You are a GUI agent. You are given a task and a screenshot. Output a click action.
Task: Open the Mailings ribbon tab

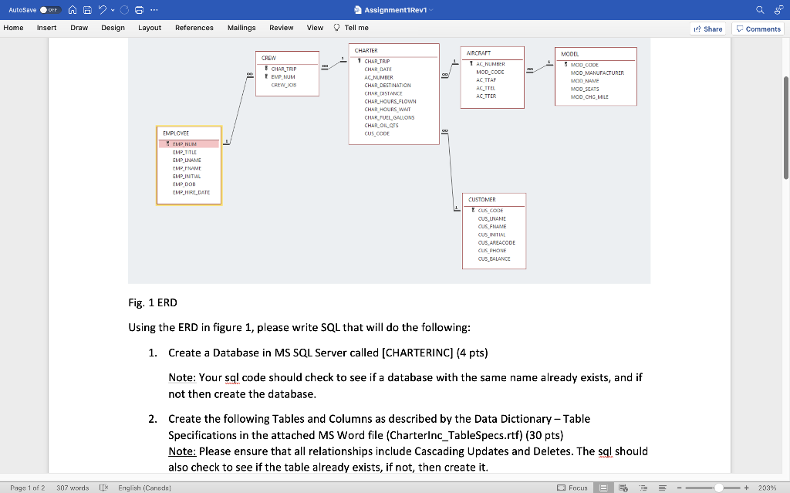click(x=241, y=28)
